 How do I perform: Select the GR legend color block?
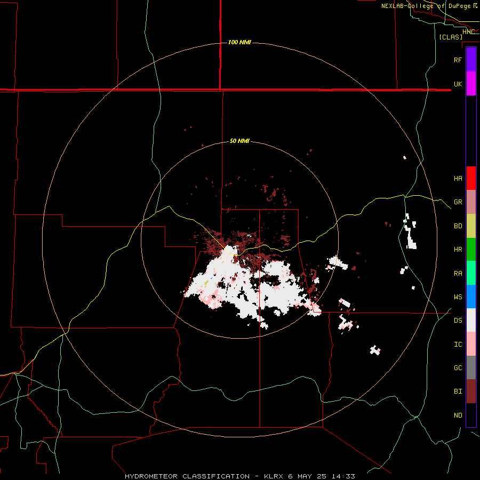pos(471,202)
